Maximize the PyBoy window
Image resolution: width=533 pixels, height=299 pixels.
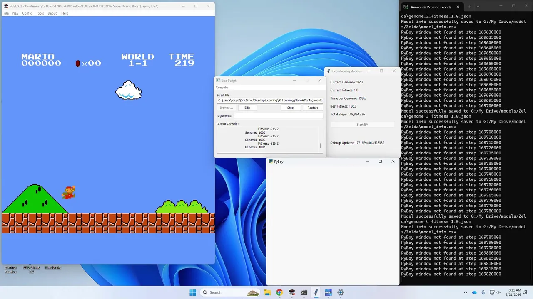point(380,162)
